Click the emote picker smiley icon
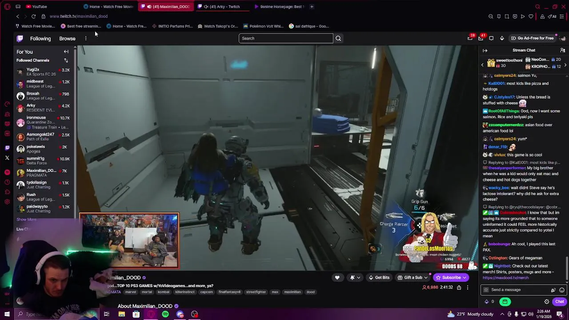The width and height of the screenshot is (569, 320). tap(562, 290)
